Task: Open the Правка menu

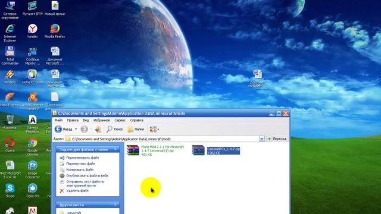Action: (x=73, y=120)
